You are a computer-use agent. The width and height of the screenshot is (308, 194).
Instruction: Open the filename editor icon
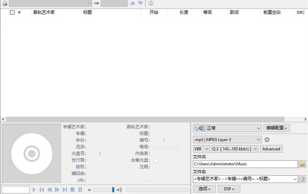tap(302, 179)
